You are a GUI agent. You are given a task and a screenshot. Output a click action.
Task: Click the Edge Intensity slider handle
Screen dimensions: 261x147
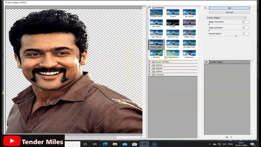click(x=209, y=30)
